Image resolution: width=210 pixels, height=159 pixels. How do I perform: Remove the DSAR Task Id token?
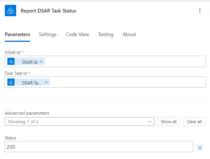click(x=46, y=82)
